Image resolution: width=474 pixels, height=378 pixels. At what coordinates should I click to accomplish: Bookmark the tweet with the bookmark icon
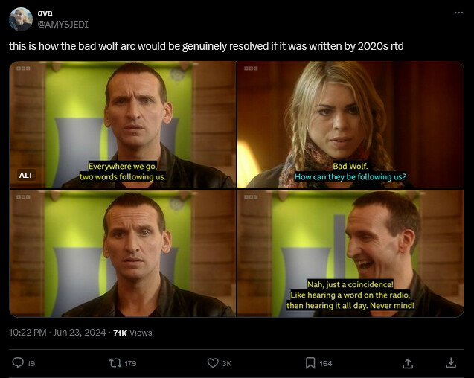(310, 363)
